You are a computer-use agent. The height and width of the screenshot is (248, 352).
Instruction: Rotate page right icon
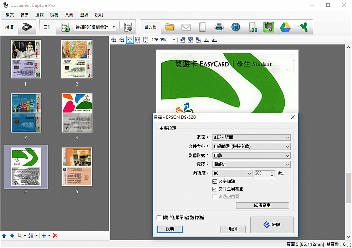tap(198, 40)
